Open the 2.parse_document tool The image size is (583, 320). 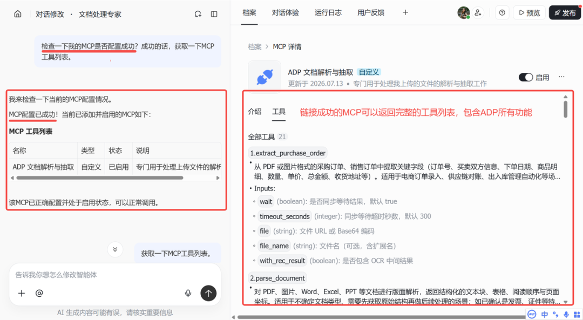click(277, 278)
